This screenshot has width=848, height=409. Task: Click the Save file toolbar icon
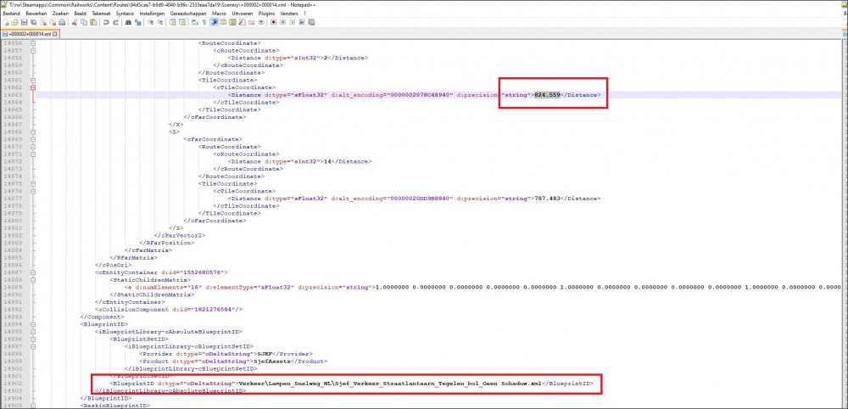coord(25,22)
